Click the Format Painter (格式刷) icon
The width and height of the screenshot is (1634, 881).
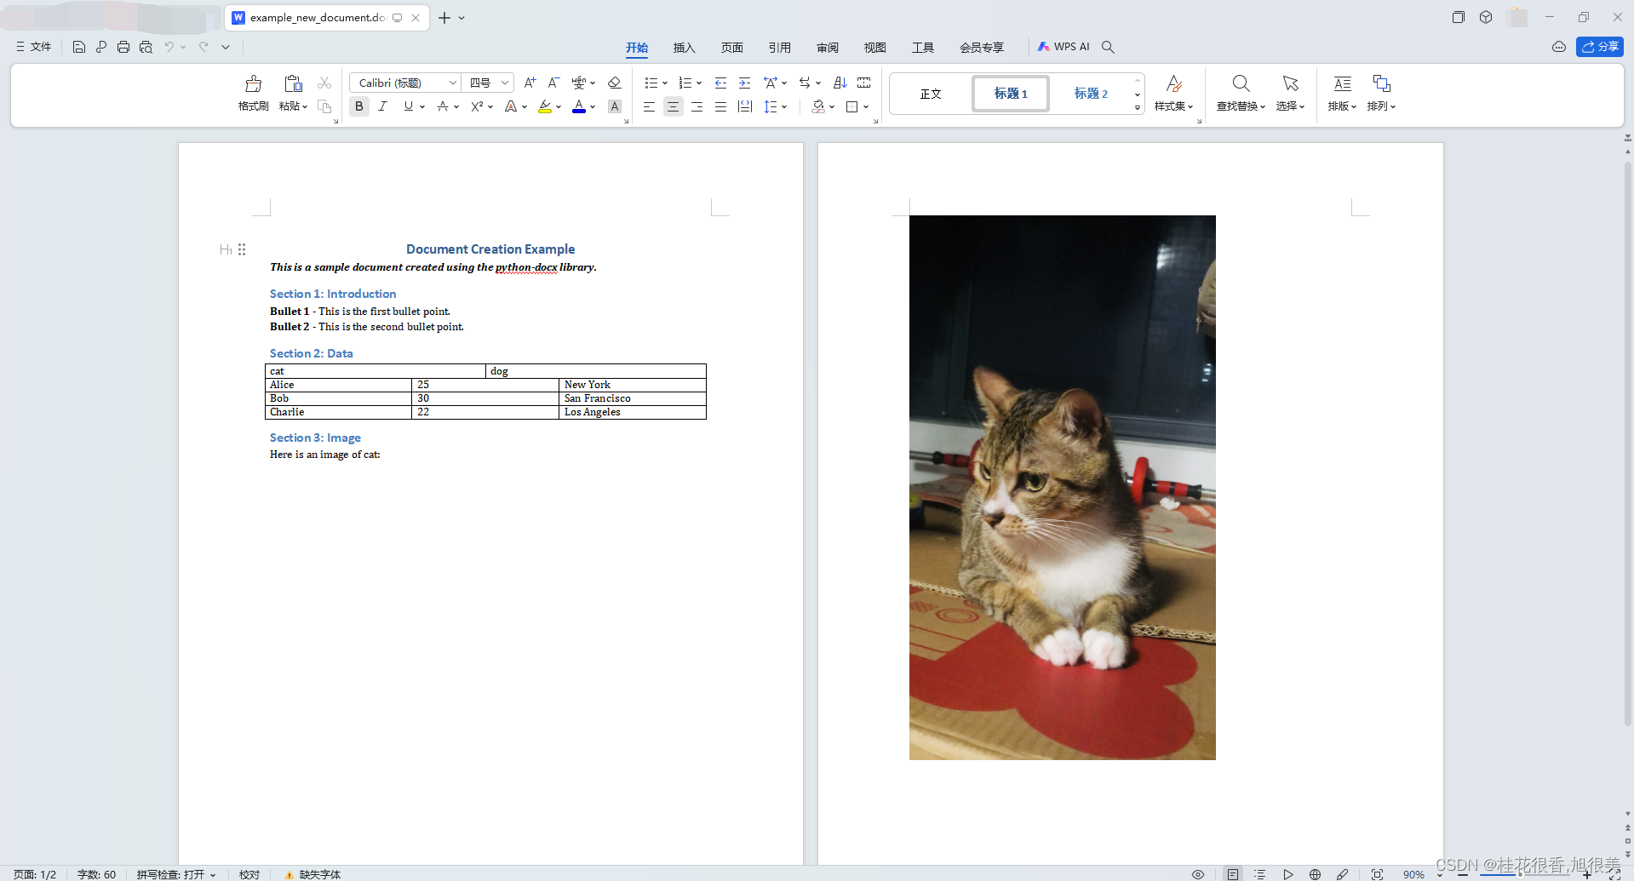point(253,83)
